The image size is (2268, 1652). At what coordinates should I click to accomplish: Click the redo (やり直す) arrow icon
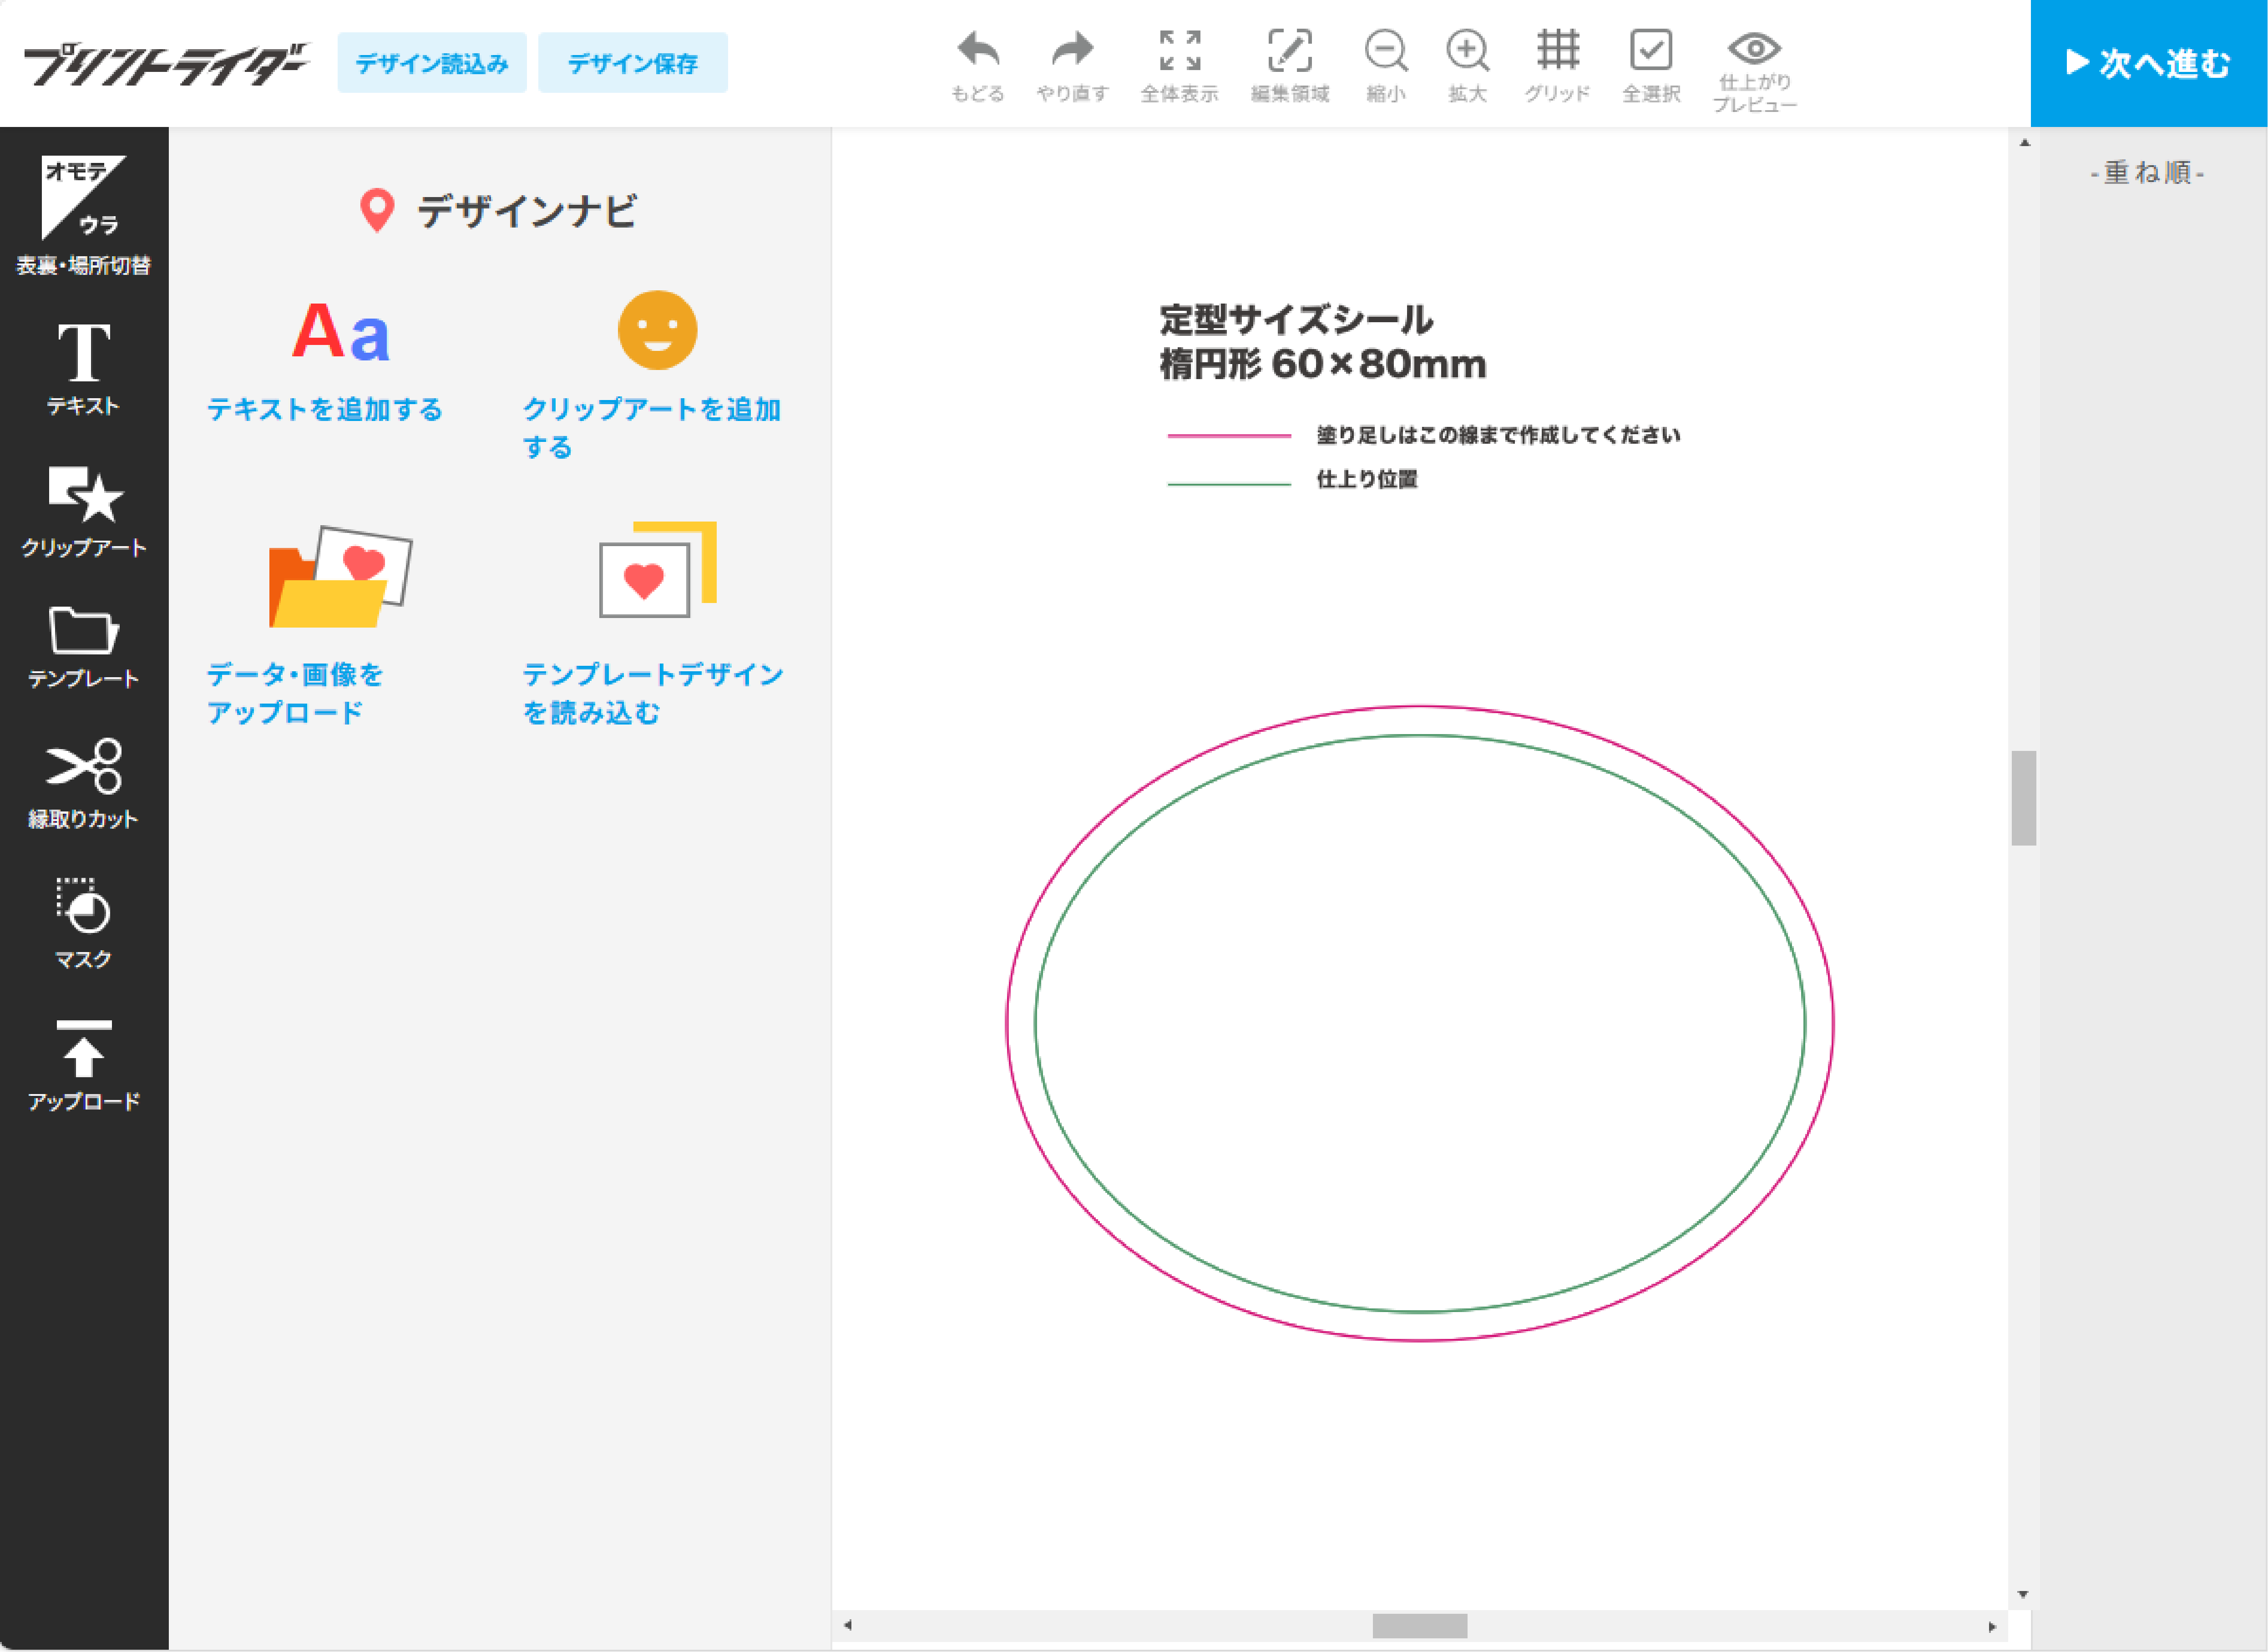pyautogui.click(x=1072, y=50)
